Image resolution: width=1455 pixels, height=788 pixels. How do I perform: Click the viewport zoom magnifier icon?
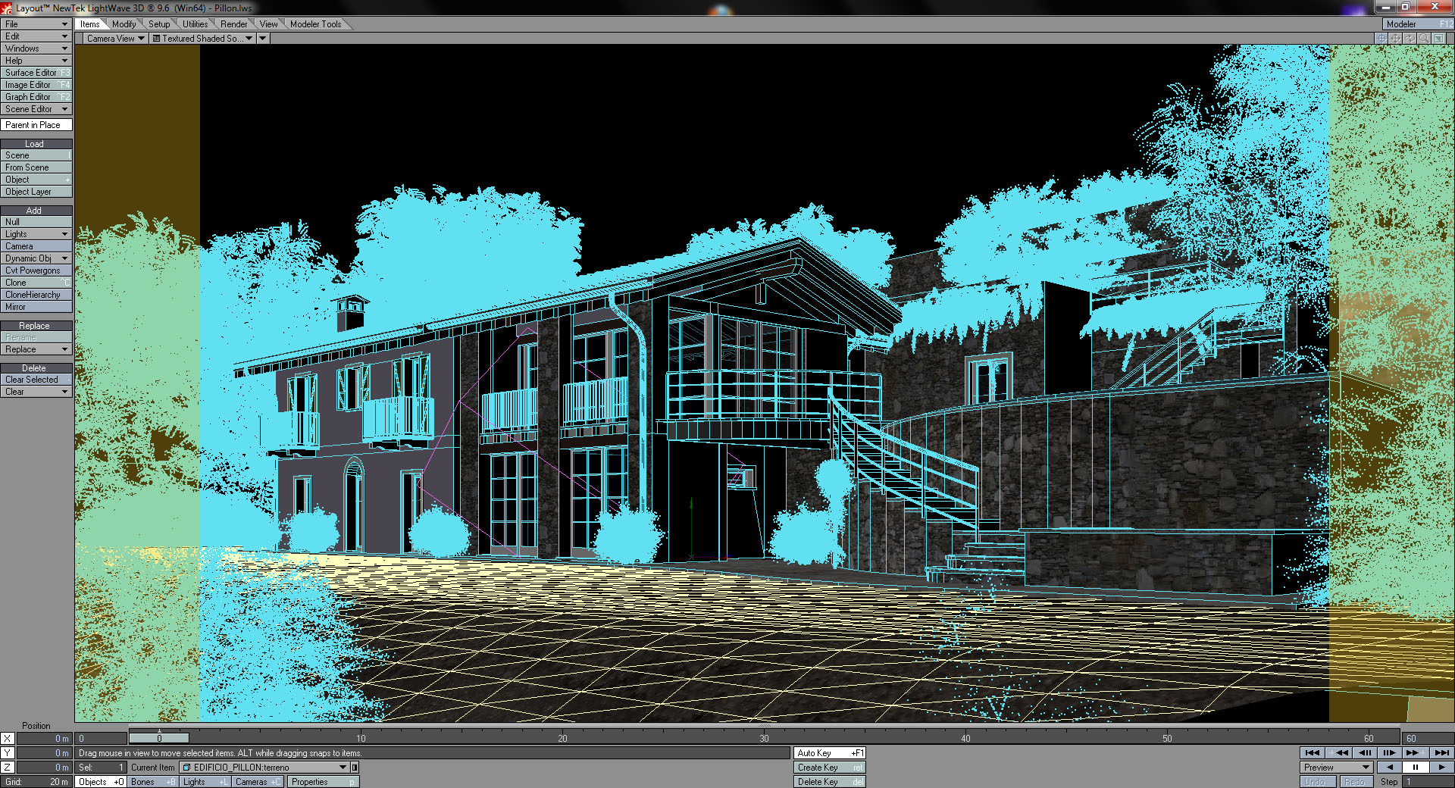(1424, 39)
